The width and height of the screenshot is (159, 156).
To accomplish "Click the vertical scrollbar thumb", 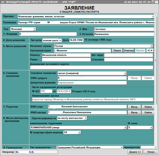I will click(156, 60).
